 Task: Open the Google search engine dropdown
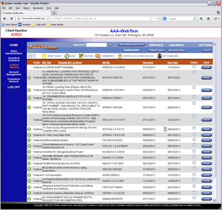(165, 19)
